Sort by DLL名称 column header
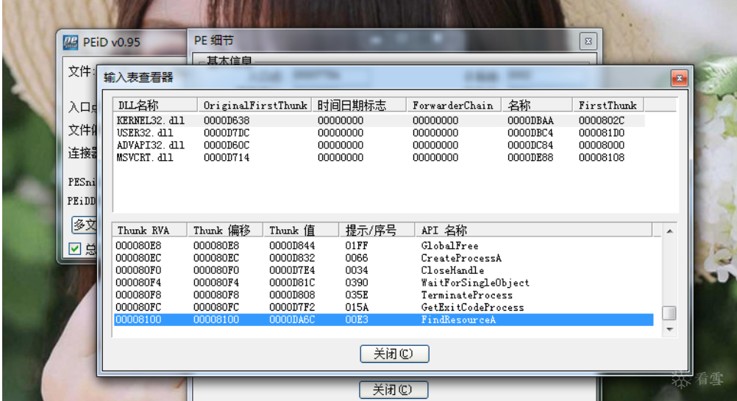737x401 pixels. click(155, 105)
